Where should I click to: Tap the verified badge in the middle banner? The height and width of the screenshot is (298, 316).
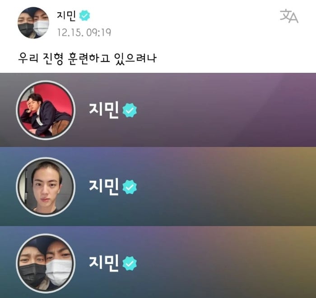click(x=130, y=187)
